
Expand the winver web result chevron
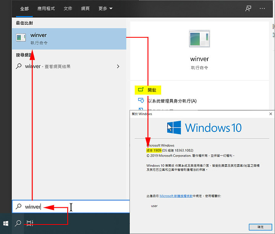[x=118, y=66]
